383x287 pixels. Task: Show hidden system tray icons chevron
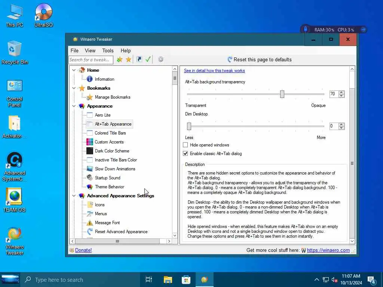tap(316, 280)
